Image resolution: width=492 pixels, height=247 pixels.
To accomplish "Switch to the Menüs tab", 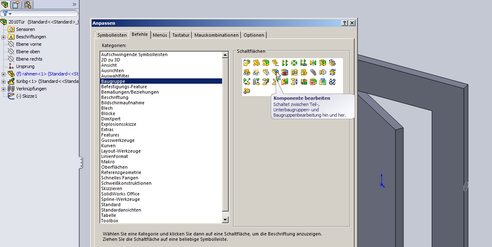I will (160, 35).
